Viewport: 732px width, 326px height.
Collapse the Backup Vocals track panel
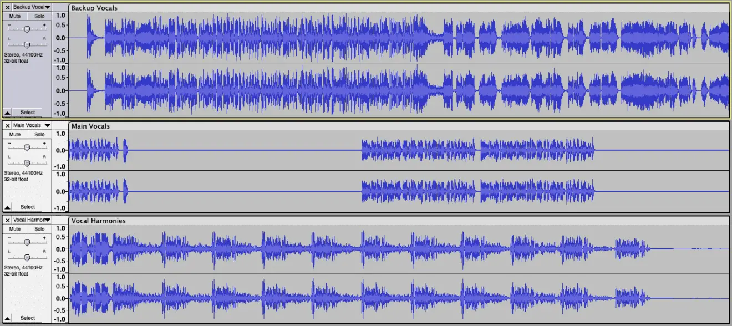7,112
